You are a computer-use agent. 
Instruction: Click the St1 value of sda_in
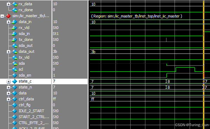coord(56,34)
